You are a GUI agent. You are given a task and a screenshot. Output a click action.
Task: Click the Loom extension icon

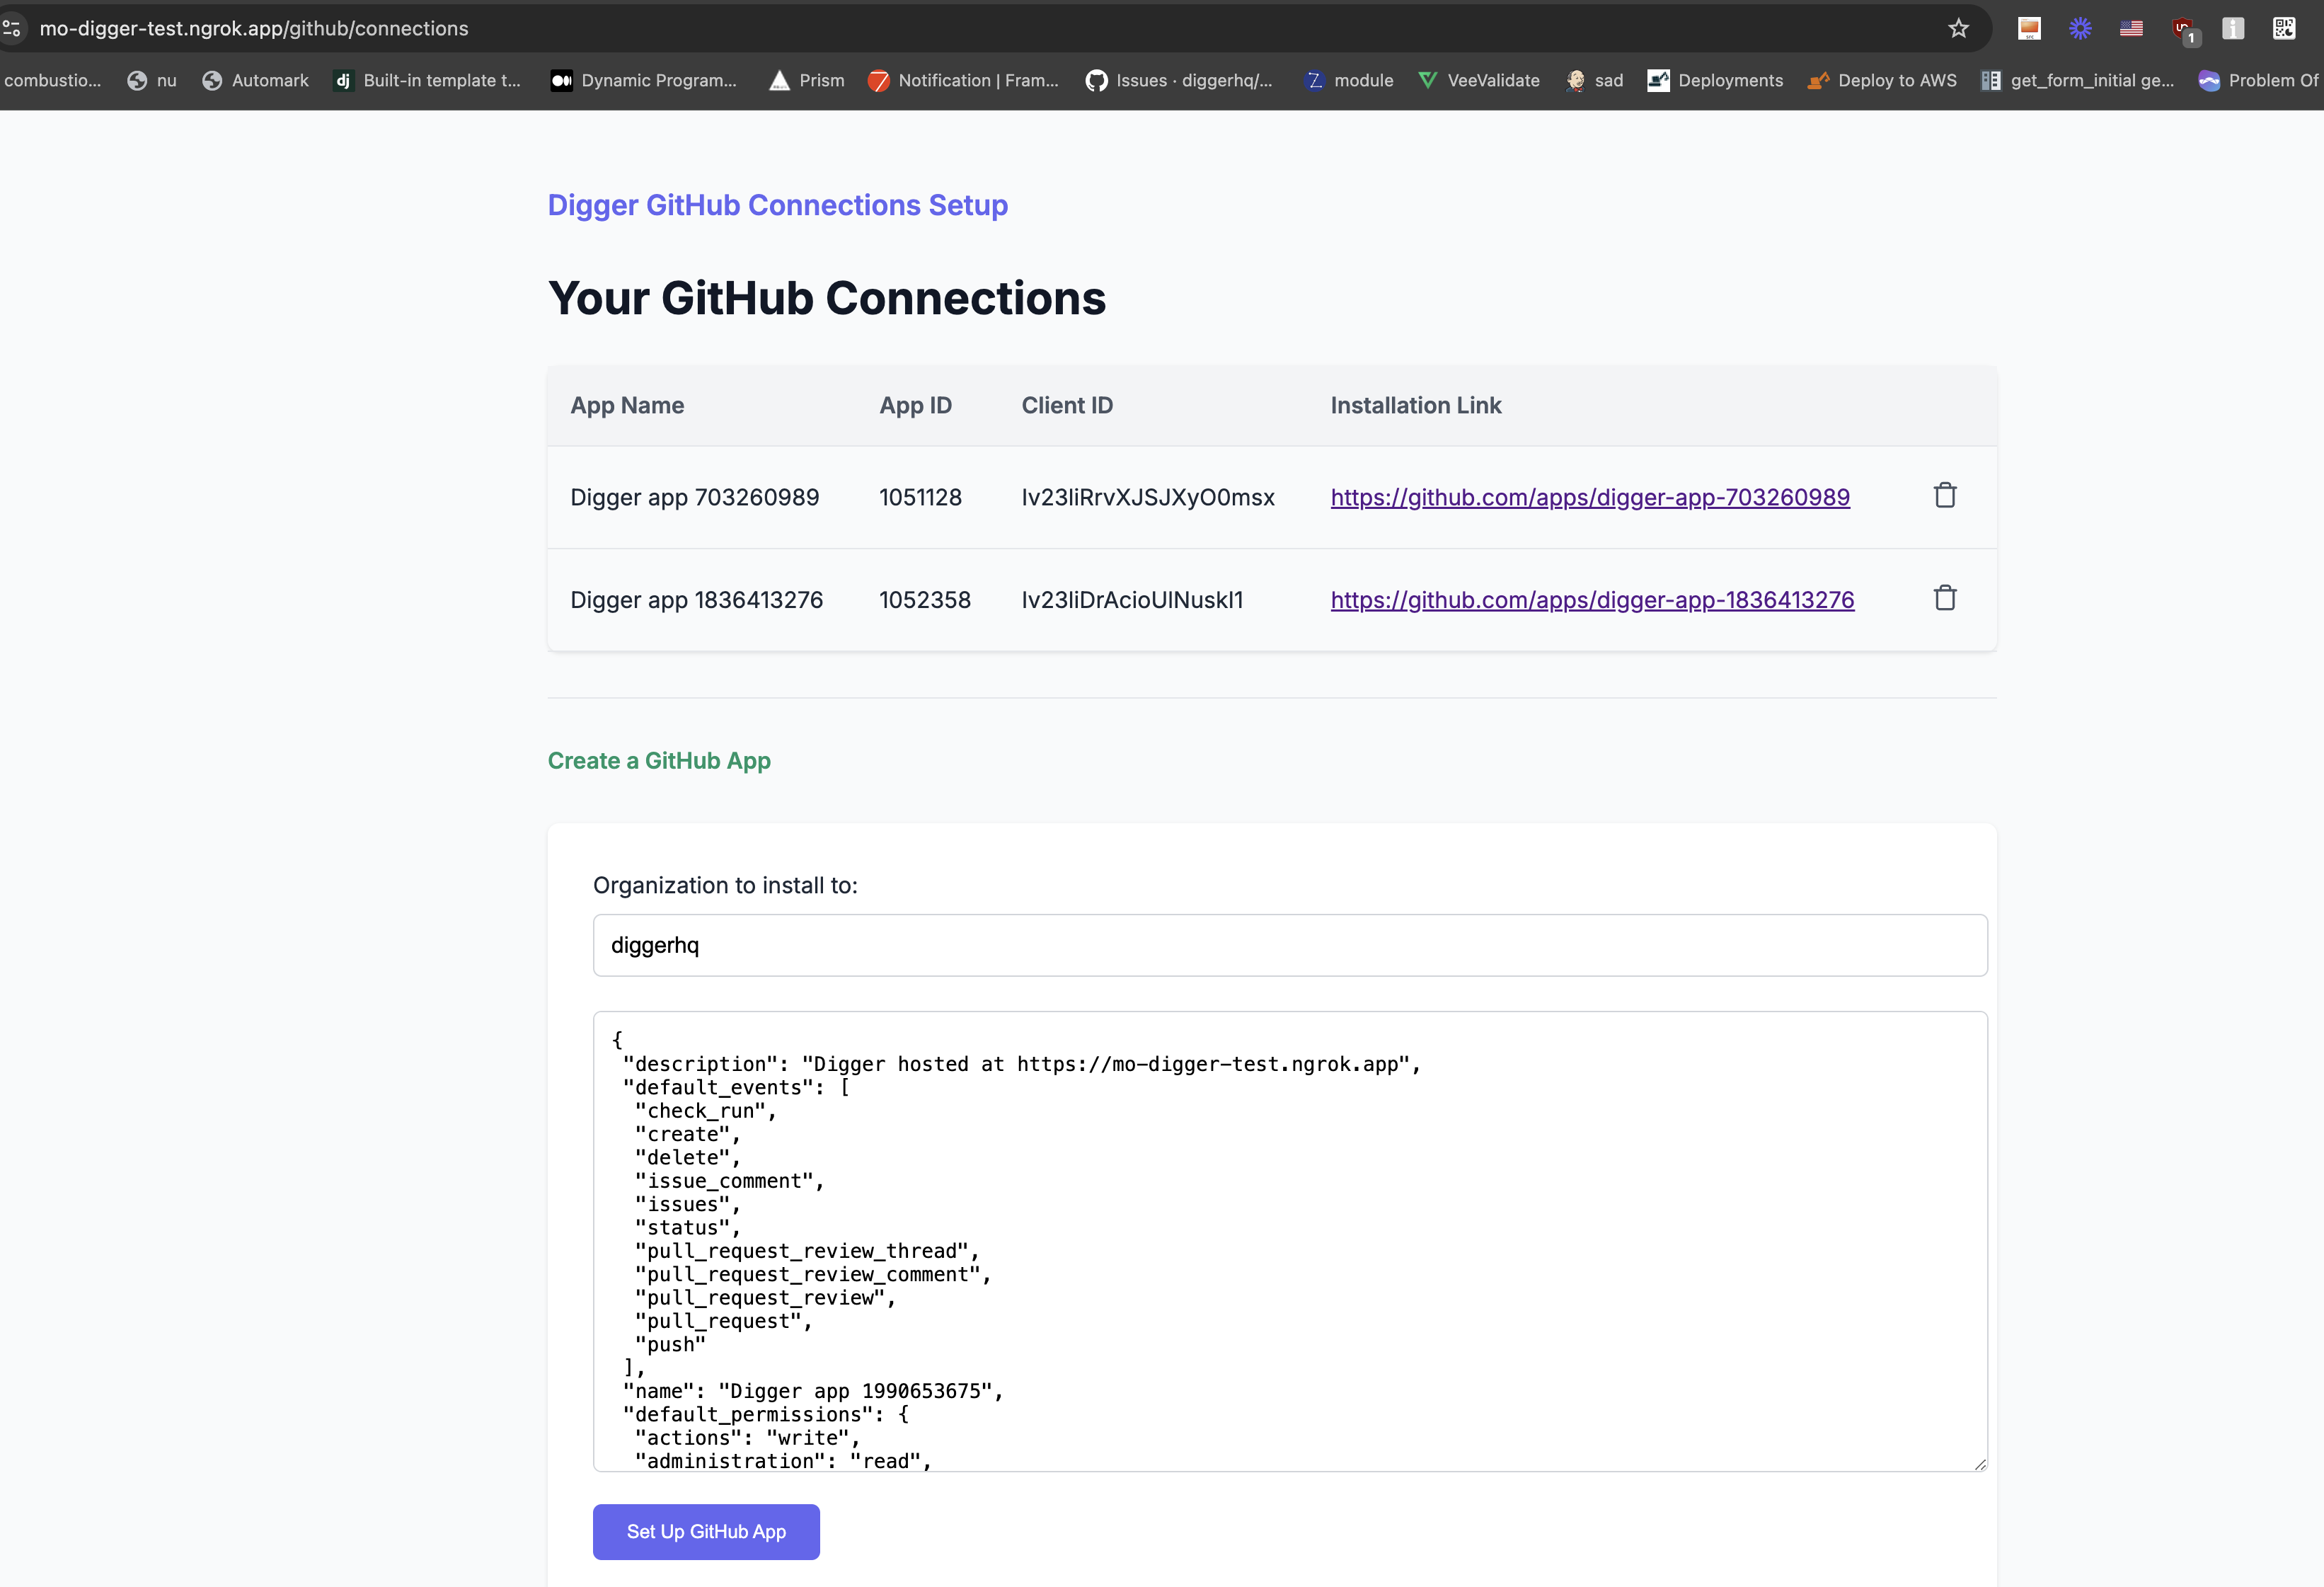click(2080, 28)
